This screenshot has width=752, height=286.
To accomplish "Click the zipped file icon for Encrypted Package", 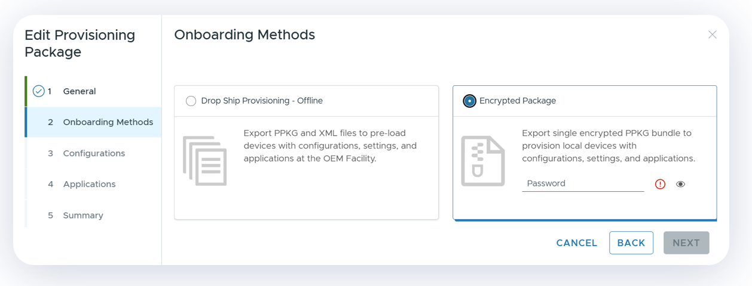I will click(483, 161).
